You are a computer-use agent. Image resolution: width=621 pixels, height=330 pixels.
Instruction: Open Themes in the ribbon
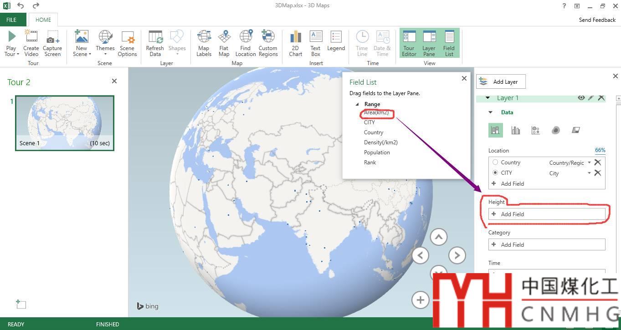coord(105,43)
